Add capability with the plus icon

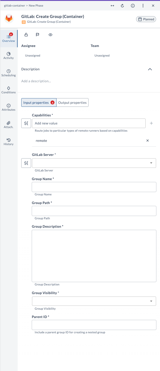(x=151, y=123)
